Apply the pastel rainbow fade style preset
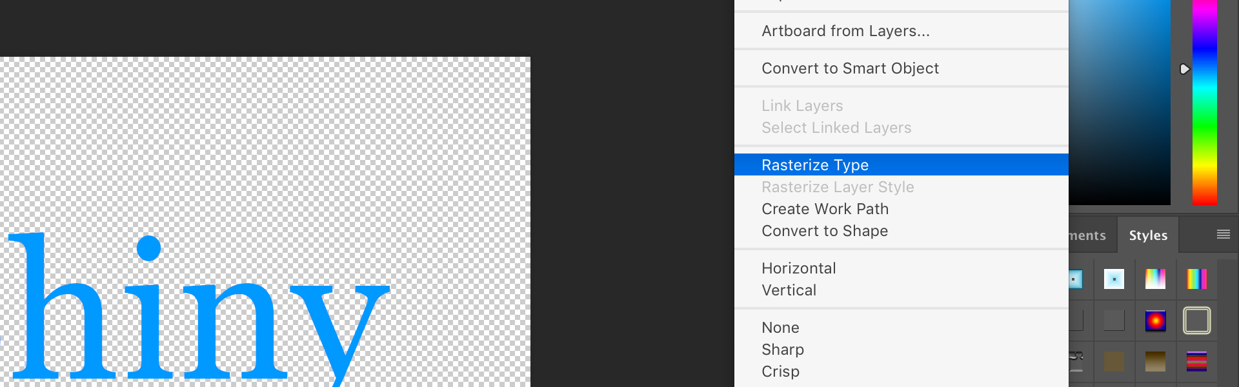 (x=1155, y=279)
